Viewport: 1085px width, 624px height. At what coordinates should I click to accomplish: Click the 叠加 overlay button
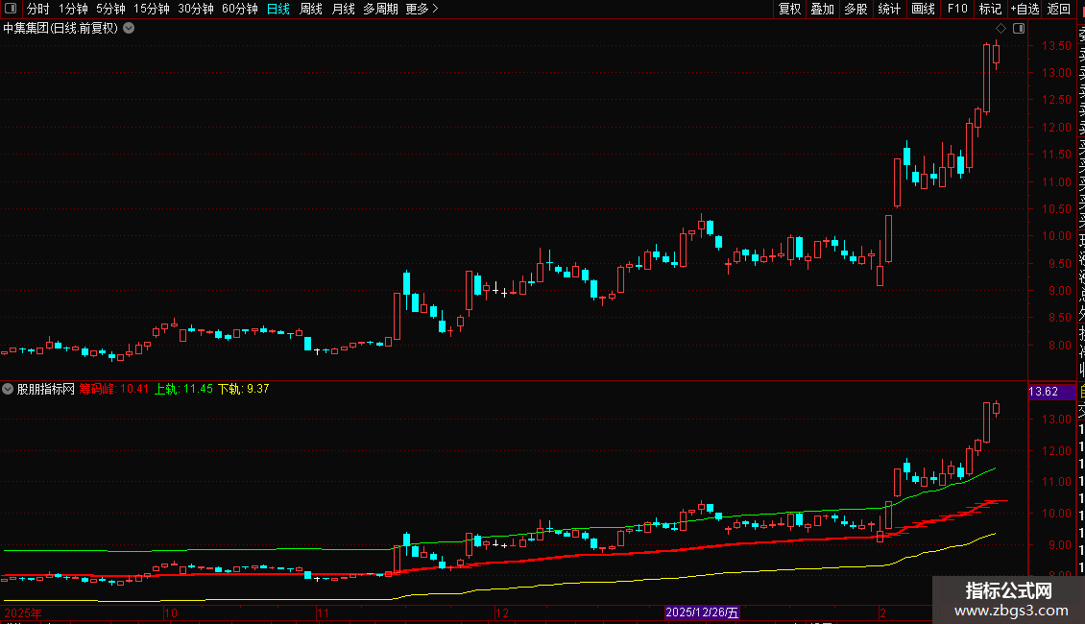point(823,9)
